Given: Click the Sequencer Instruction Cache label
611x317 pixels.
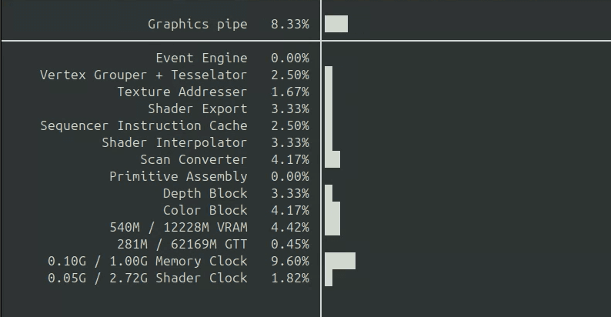Looking at the screenshot, I should (x=144, y=125).
